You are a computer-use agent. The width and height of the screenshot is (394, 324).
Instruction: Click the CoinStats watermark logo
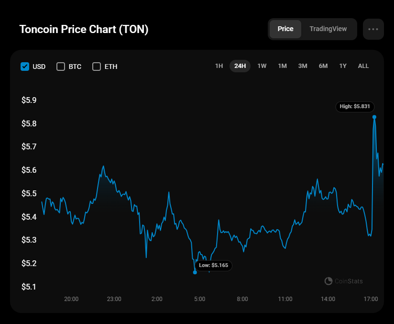[343, 281]
